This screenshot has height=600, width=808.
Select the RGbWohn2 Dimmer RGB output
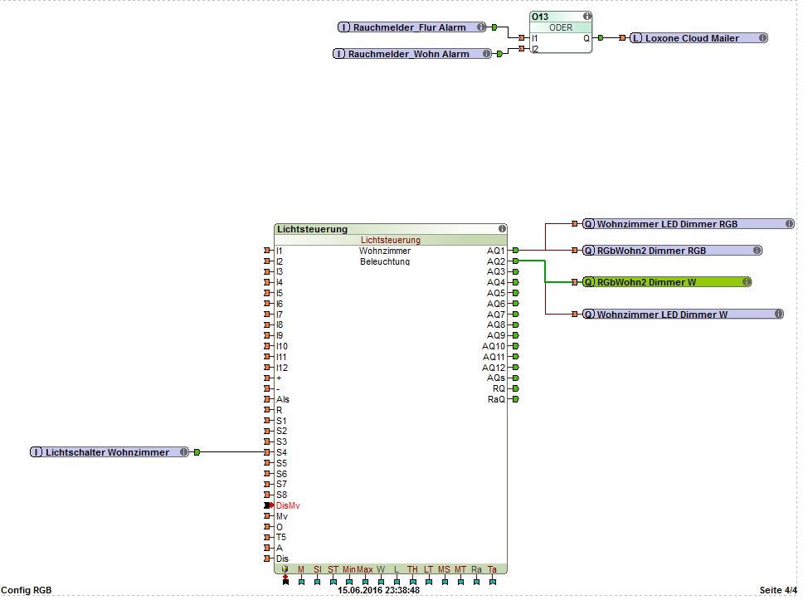click(x=672, y=251)
